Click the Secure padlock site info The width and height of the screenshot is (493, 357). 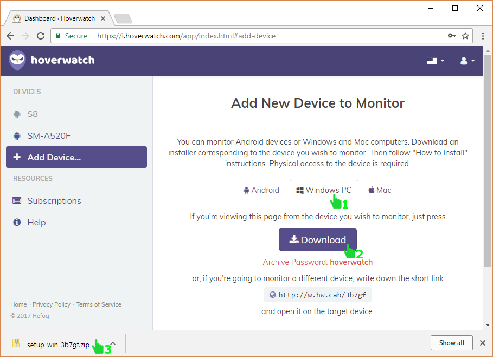[x=72, y=36]
